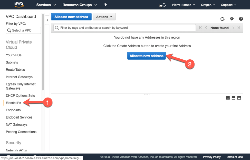
Task: Open Network ACLs in sidebar
Action: [x=16, y=150]
